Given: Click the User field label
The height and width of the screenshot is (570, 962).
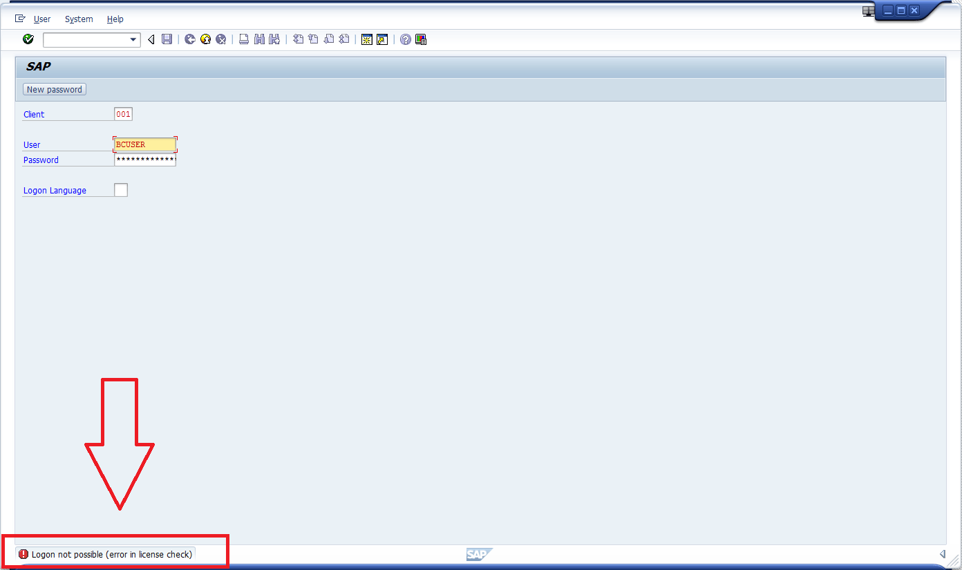Looking at the screenshot, I should click(x=32, y=145).
